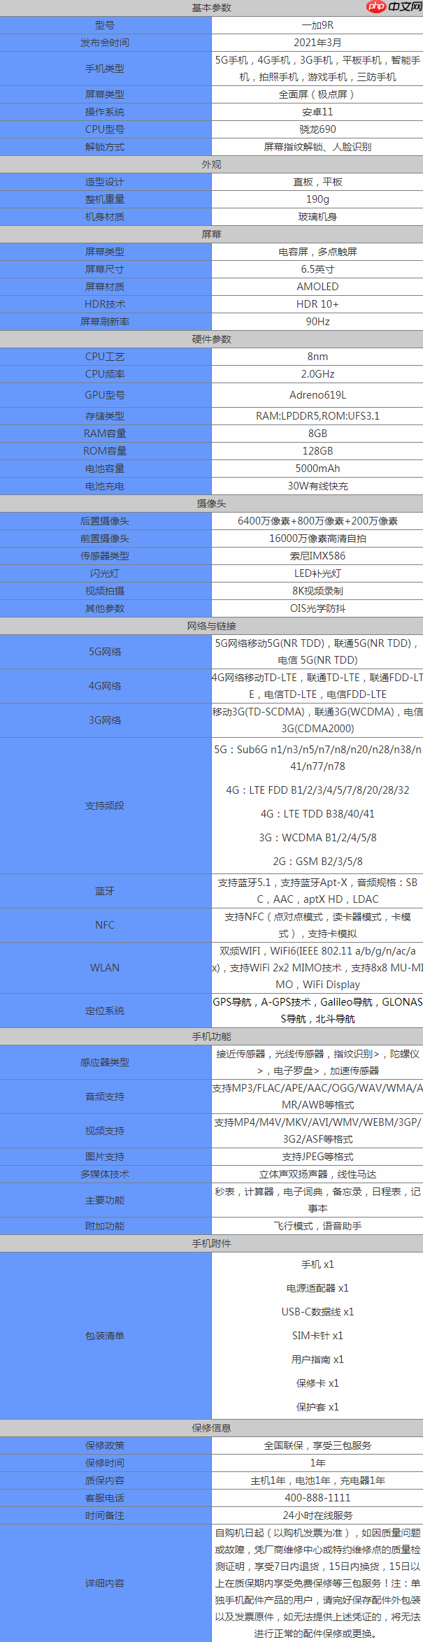The image size is (423, 1642).
Task: Click the 索尼IMX586 sensor value
Action: click(x=317, y=556)
